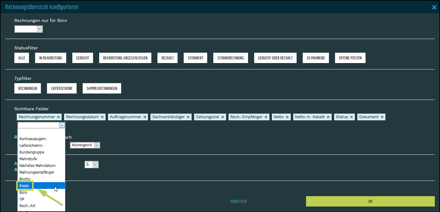440x212 pixels.
Task: Close the configuration dialog with X
Action: click(434, 7)
